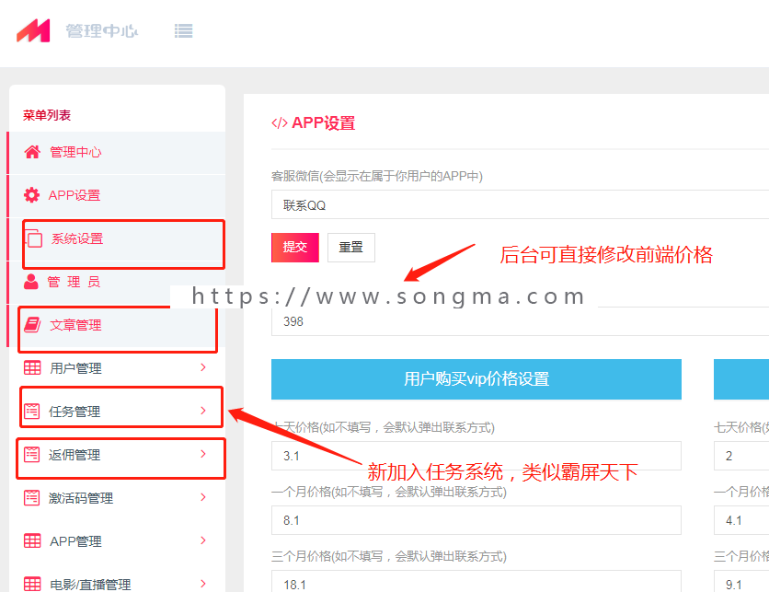Expand the 激活码管理 chevron

[203, 497]
